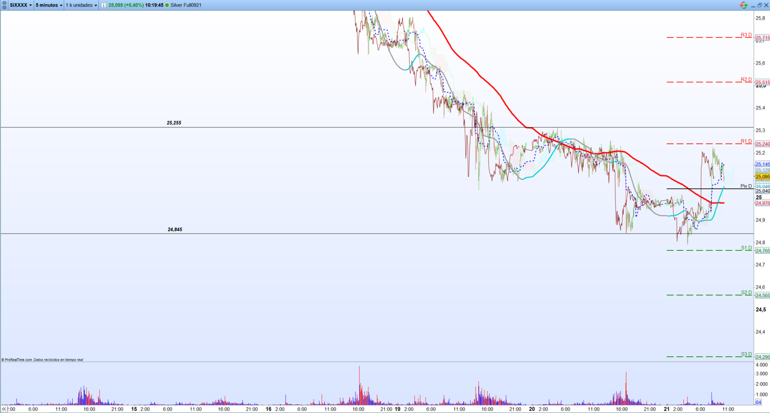Image resolution: width=770 pixels, height=413 pixels.
Task: Click the R3 D pivot label
Action: click(746, 35)
